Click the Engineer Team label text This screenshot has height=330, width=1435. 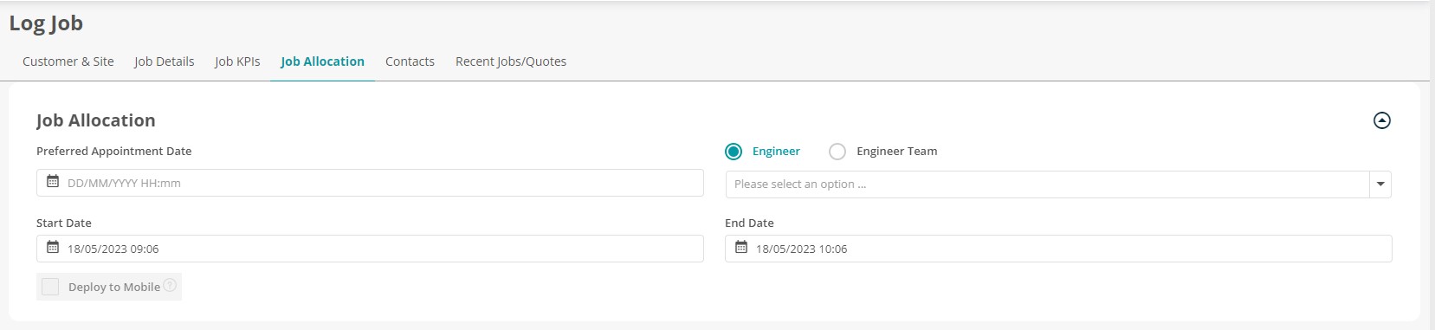[x=896, y=151]
